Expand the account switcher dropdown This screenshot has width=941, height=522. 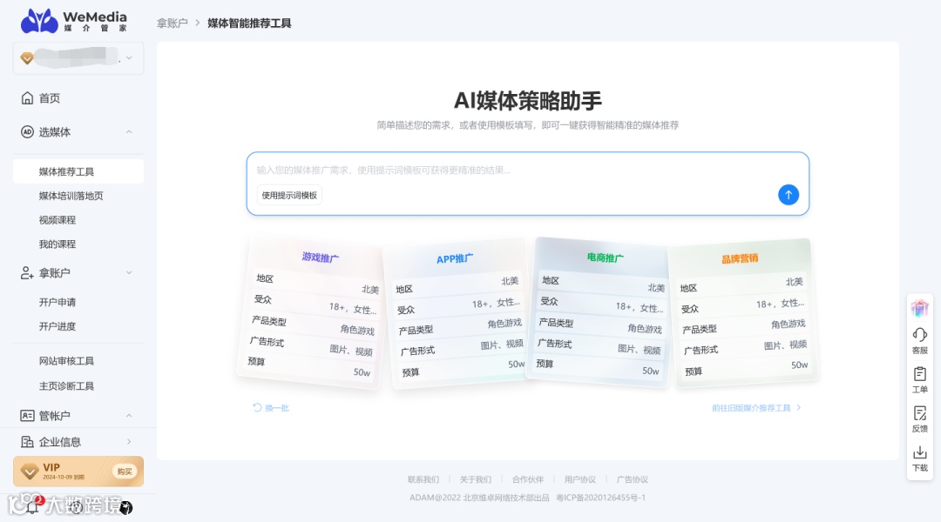[x=129, y=58]
